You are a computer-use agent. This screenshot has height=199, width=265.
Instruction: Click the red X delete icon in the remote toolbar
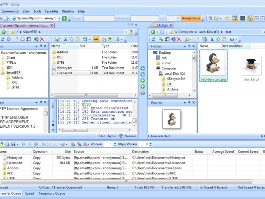(42, 39)
